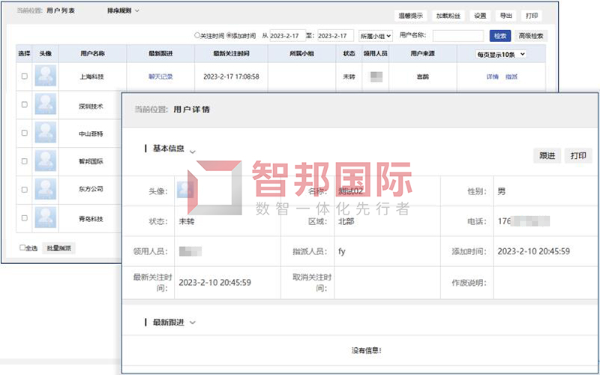This screenshot has width=600, height=375.
Task: Click the avatar in user details panel
Action: [185, 190]
